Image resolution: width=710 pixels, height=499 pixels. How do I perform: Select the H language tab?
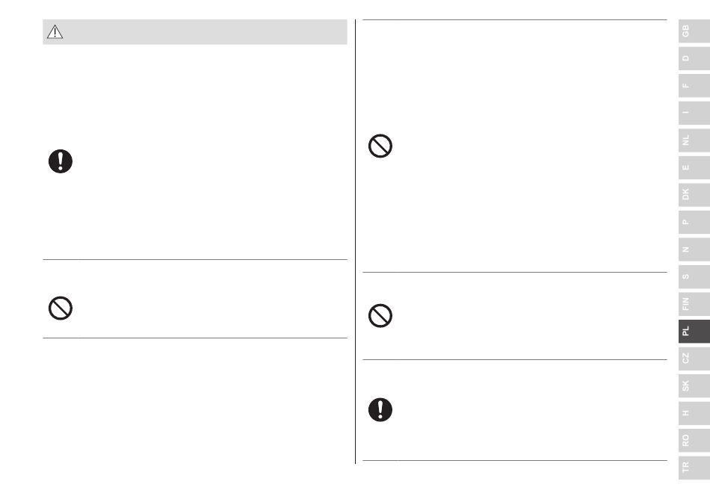[x=694, y=413]
